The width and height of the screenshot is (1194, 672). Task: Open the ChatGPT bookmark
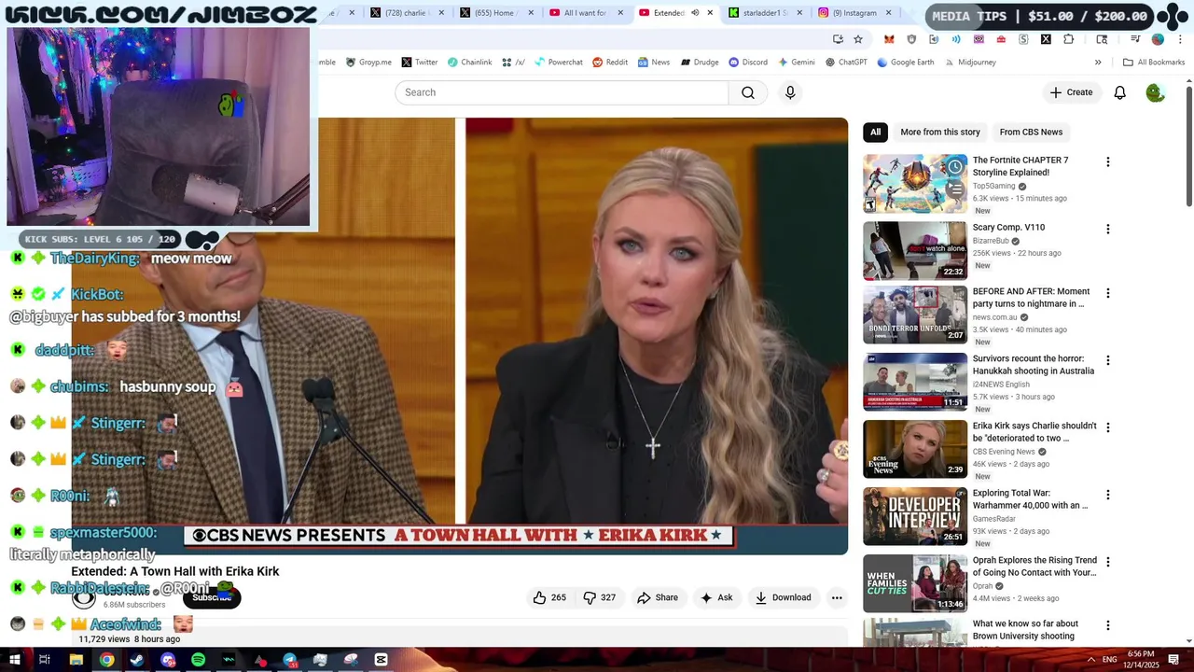pyautogui.click(x=846, y=63)
